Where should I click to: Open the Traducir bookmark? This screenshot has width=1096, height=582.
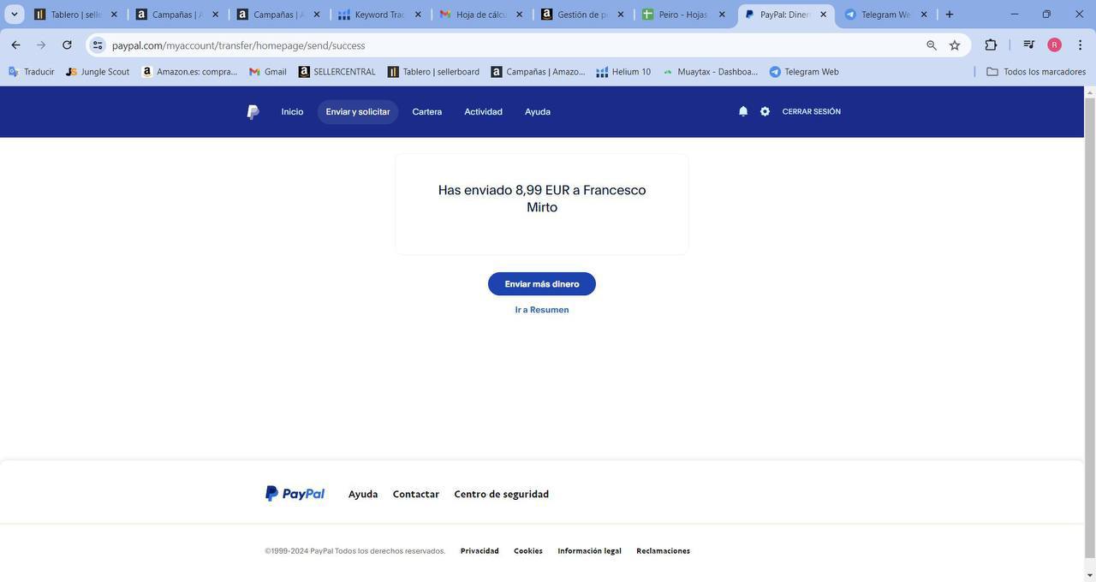(31, 72)
